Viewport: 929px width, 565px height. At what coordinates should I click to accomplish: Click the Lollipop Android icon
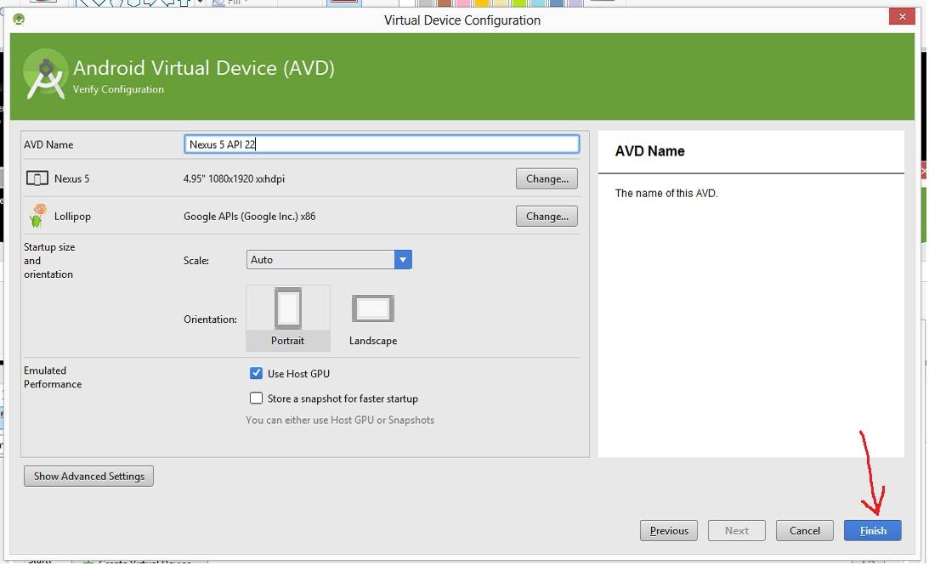pyautogui.click(x=37, y=216)
